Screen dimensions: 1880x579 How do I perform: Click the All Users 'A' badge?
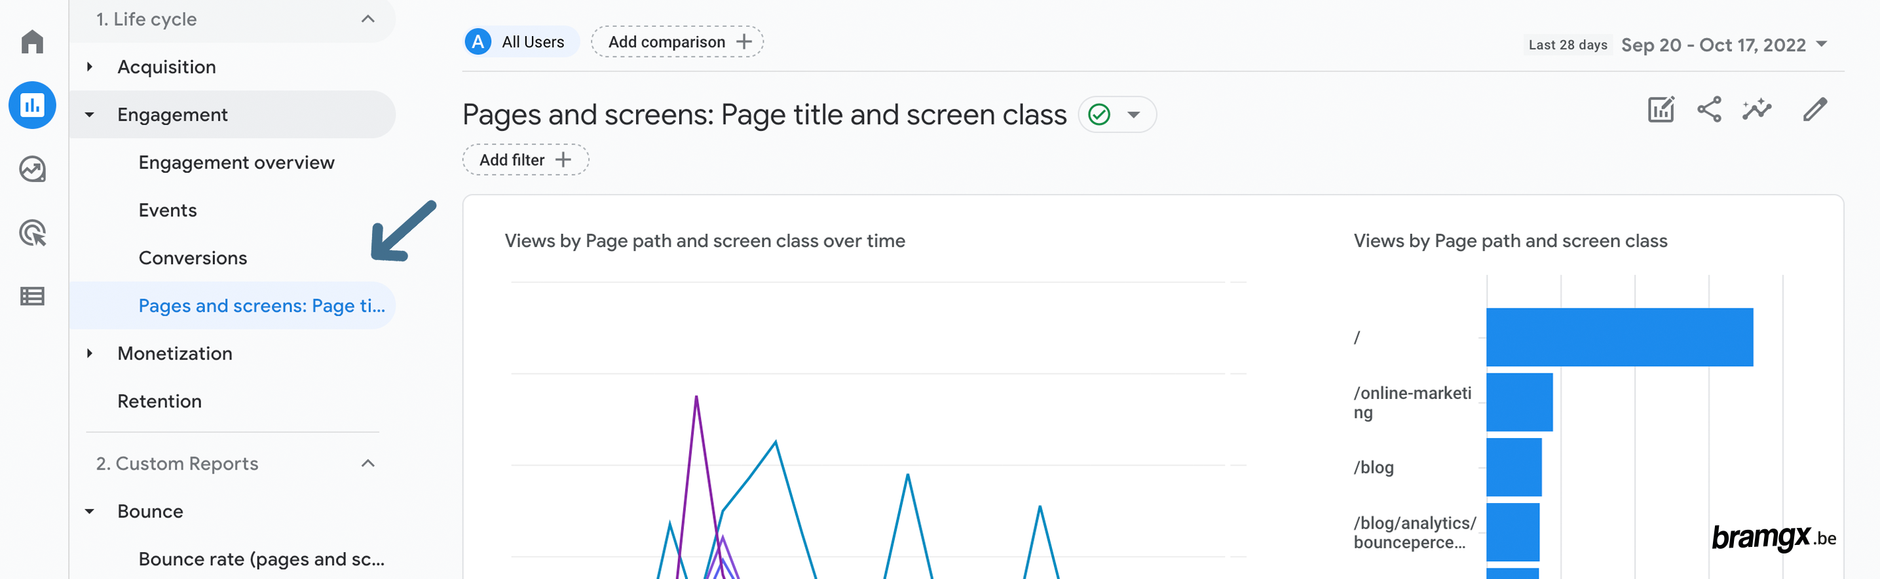478,42
